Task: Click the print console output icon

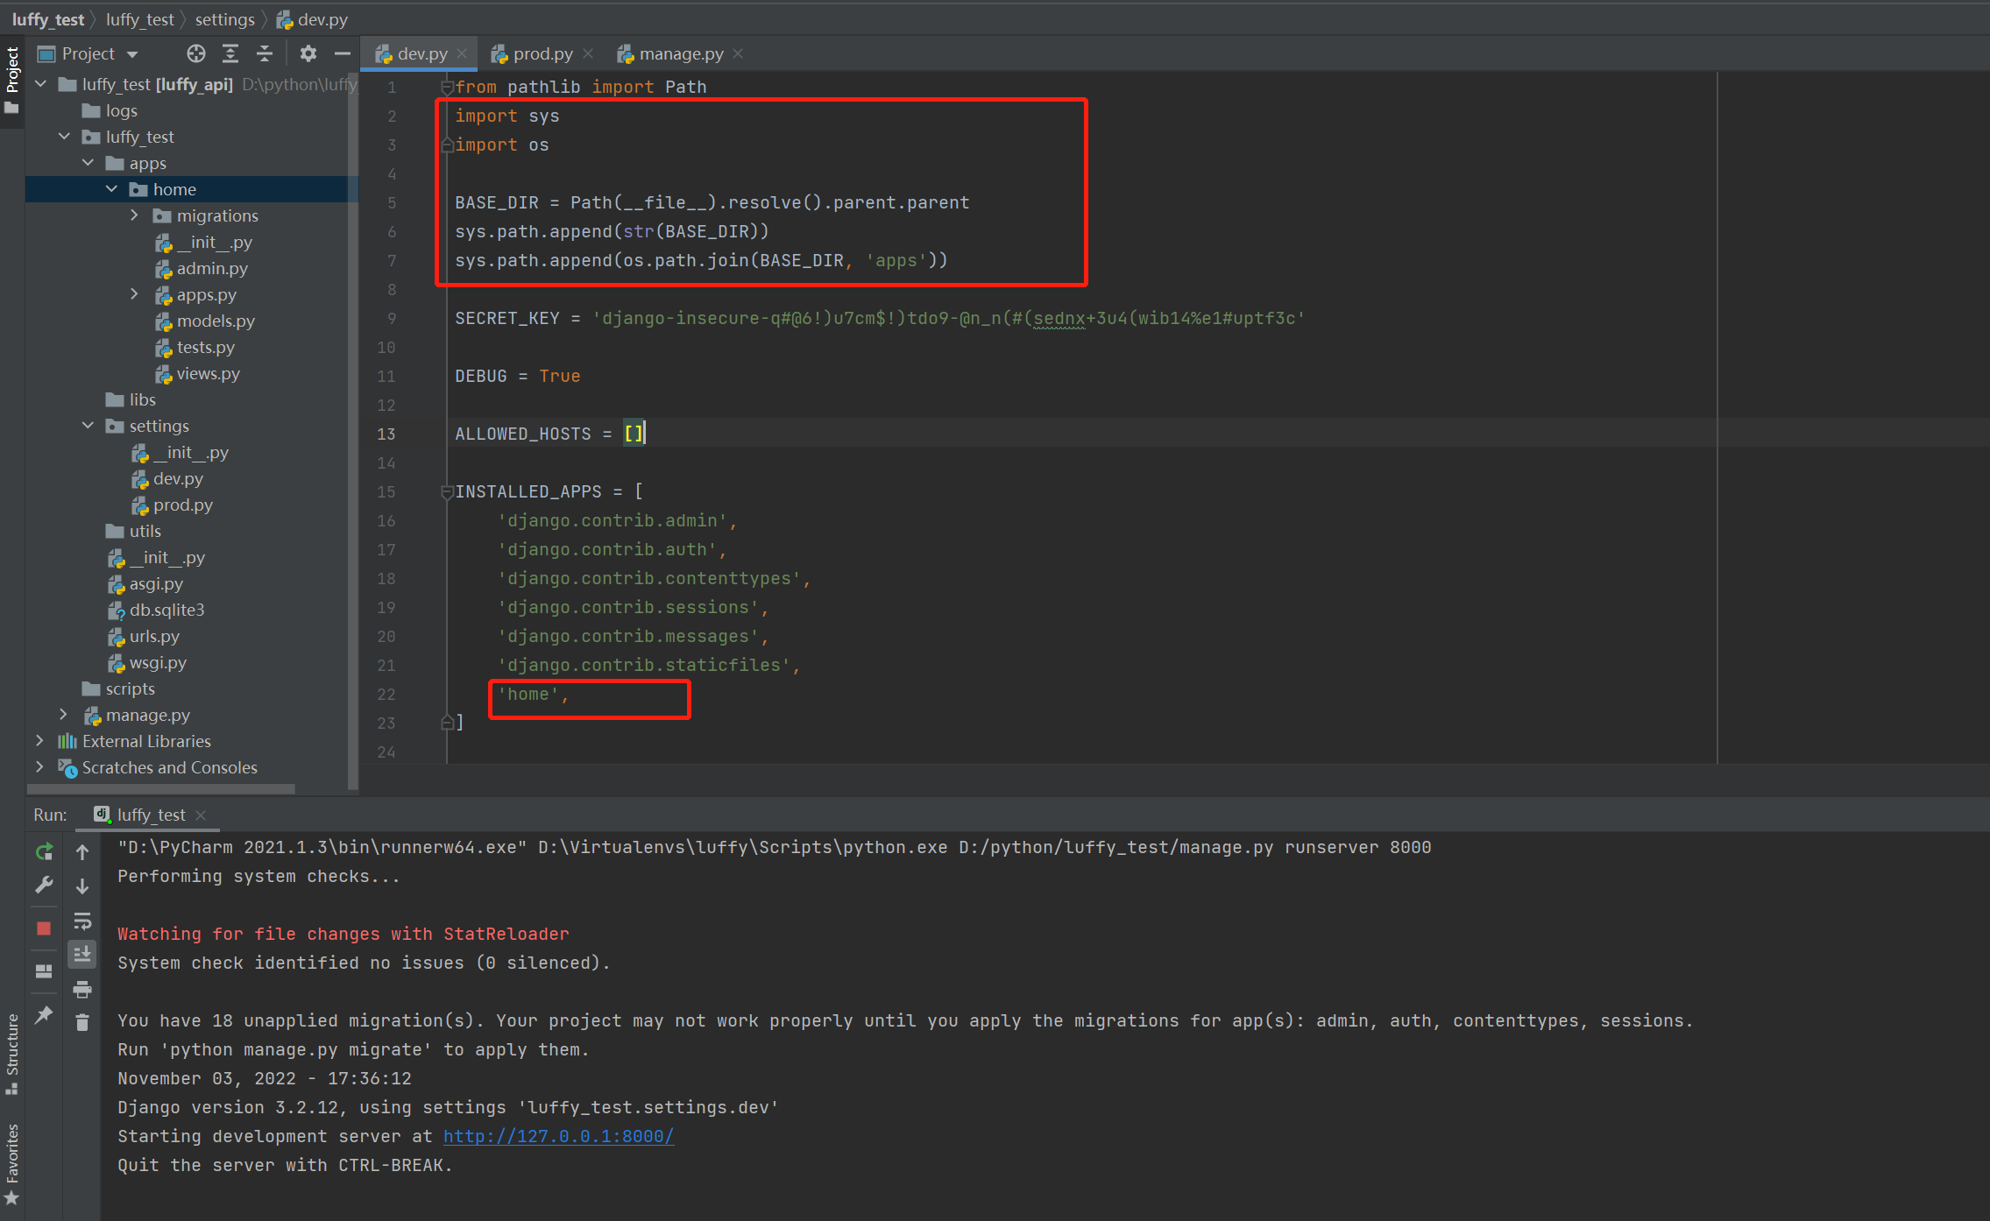Action: (82, 990)
